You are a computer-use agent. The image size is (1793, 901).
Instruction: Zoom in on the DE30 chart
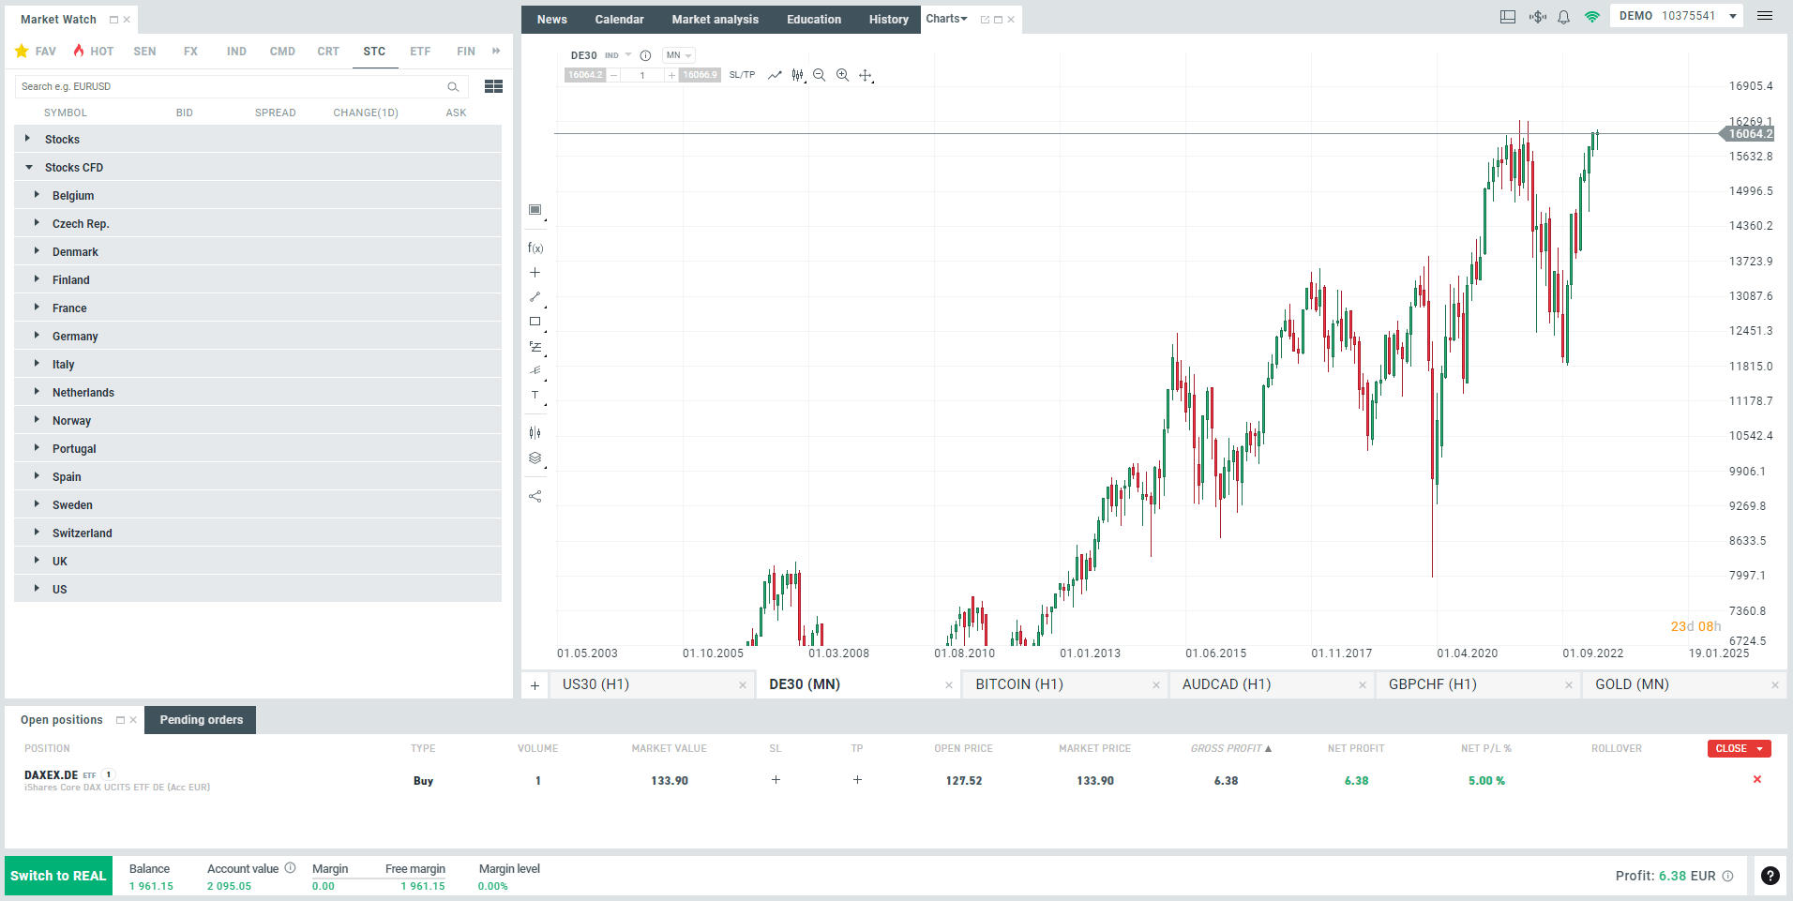point(842,75)
